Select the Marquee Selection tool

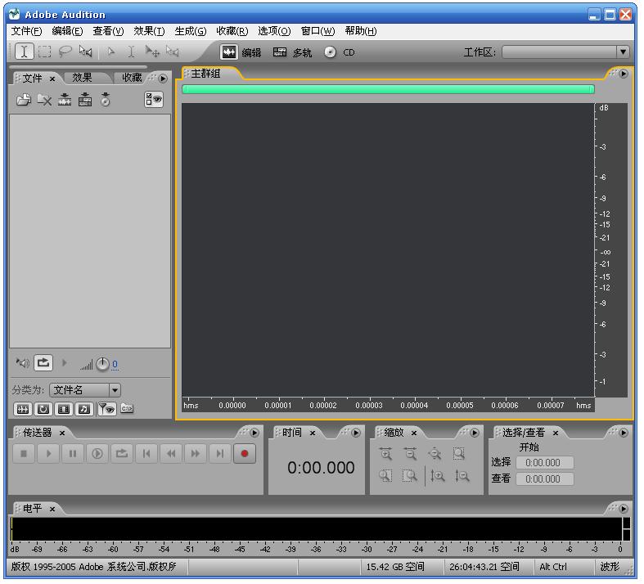[44, 52]
